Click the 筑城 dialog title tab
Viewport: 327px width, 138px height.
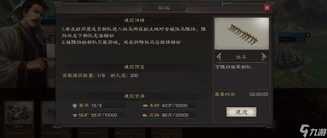(x=164, y=8)
